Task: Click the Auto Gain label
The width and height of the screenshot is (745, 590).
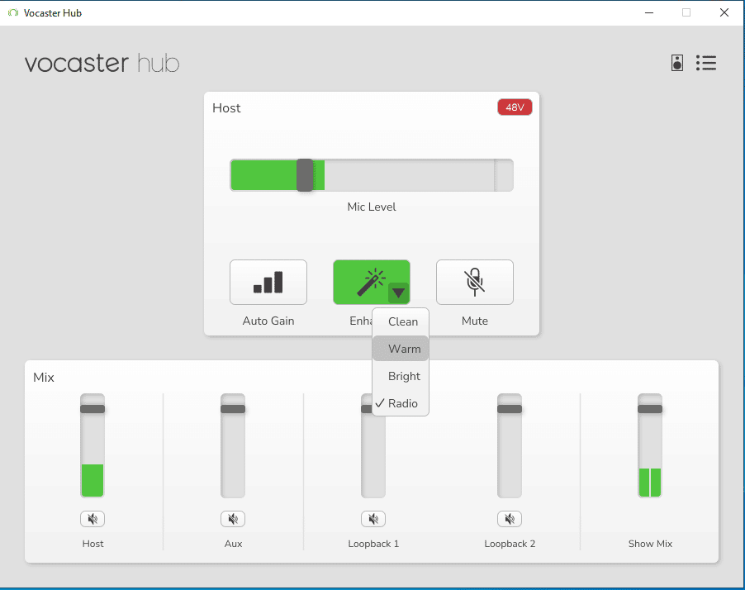Action: click(x=268, y=321)
